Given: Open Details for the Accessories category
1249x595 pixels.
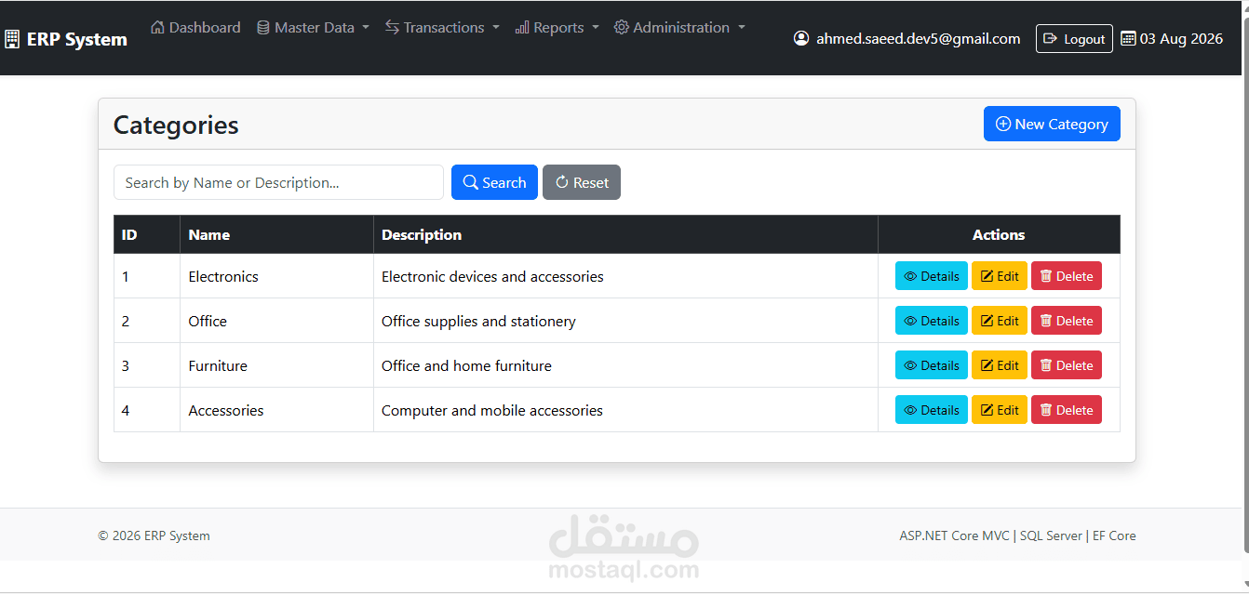Looking at the screenshot, I should (x=932, y=410).
